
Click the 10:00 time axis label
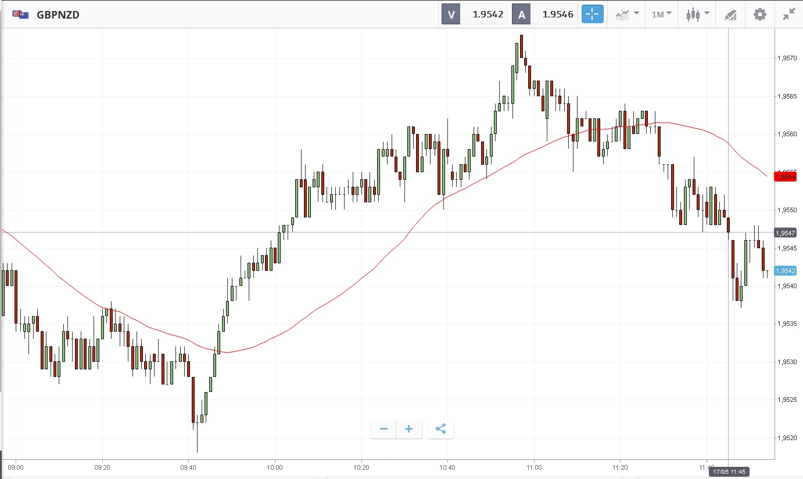pos(275,467)
